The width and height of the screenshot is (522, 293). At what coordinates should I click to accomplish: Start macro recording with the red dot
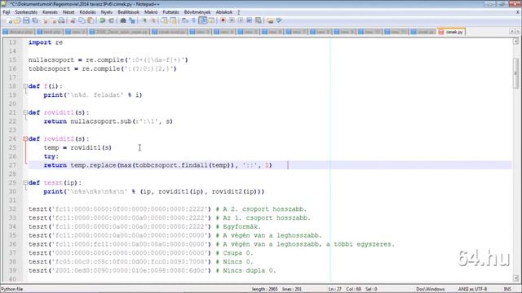click(223, 20)
